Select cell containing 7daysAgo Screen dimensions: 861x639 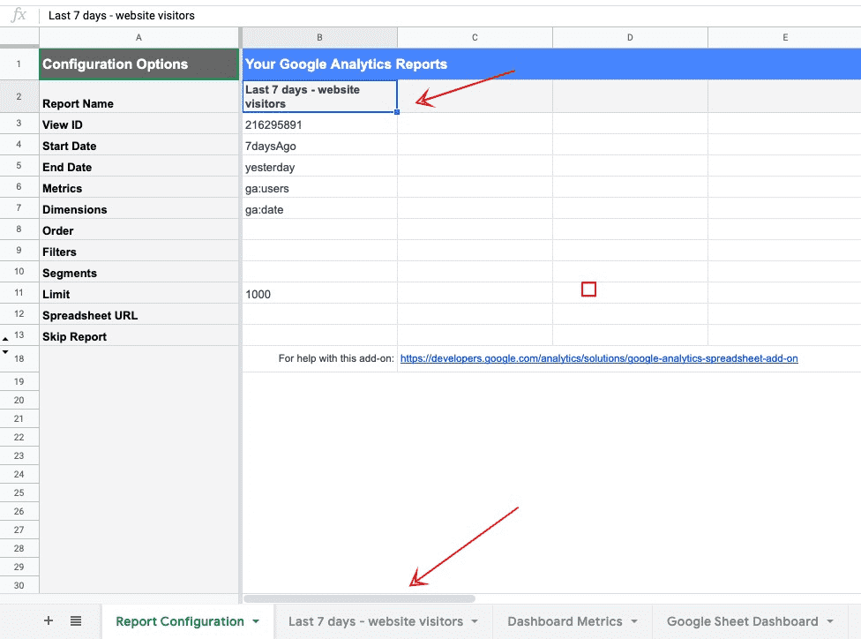click(x=319, y=145)
